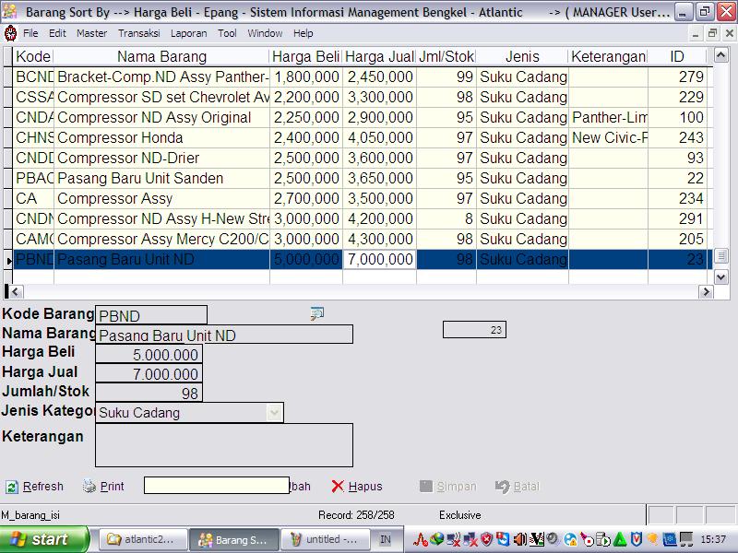Screen dimensions: 738x553
Task: Open the Windows Start menu
Action: coord(44,539)
